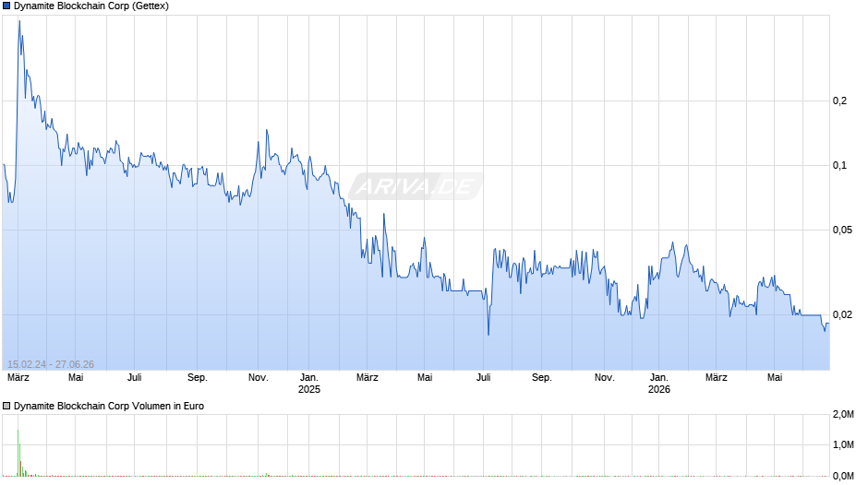Click the 'Juli' label in 2024
This screenshot has height=485, width=868.
click(x=135, y=377)
